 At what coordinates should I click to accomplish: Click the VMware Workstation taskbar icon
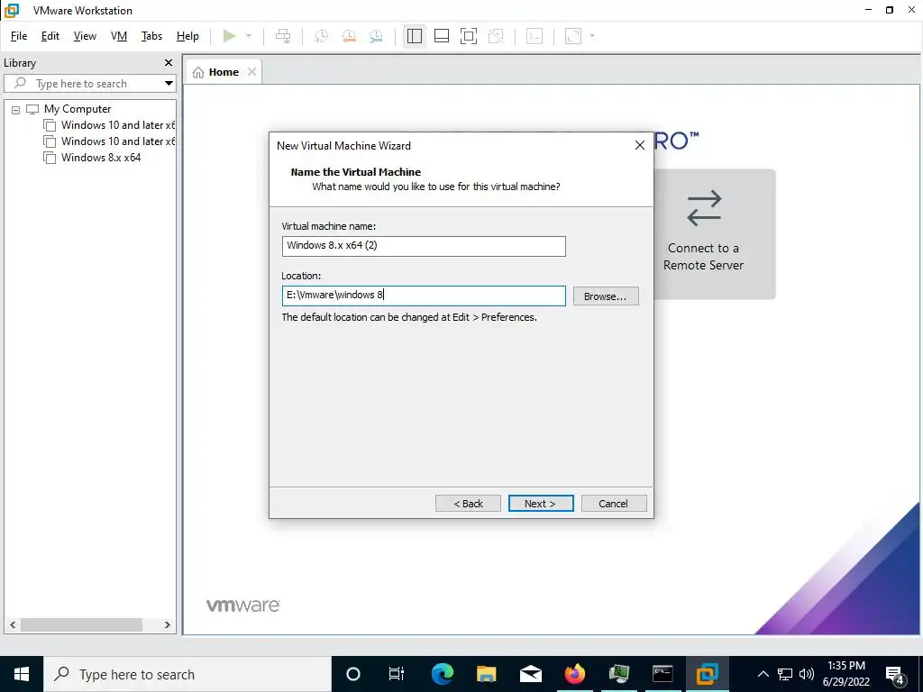(x=707, y=674)
